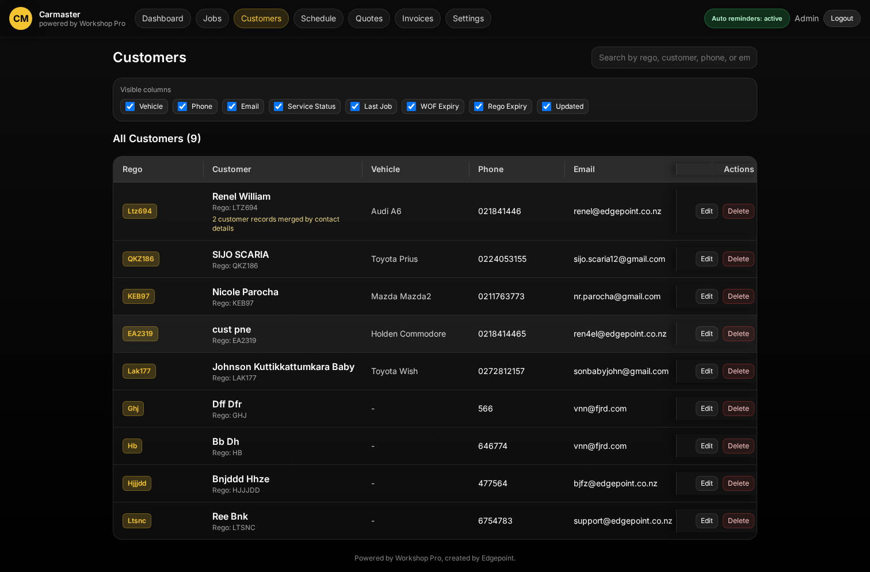870x572 pixels.
Task: Delete the SIJO SCARIA customer
Action: tap(738, 259)
